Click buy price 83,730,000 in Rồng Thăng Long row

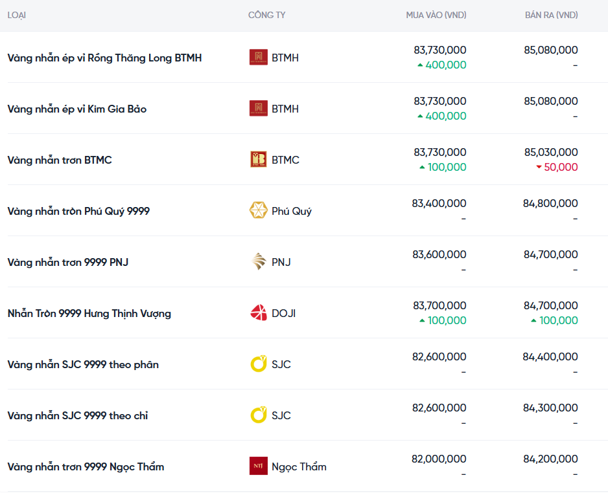[440, 50]
